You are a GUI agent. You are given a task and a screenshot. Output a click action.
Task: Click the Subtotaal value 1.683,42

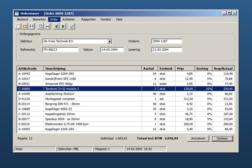(121, 138)
